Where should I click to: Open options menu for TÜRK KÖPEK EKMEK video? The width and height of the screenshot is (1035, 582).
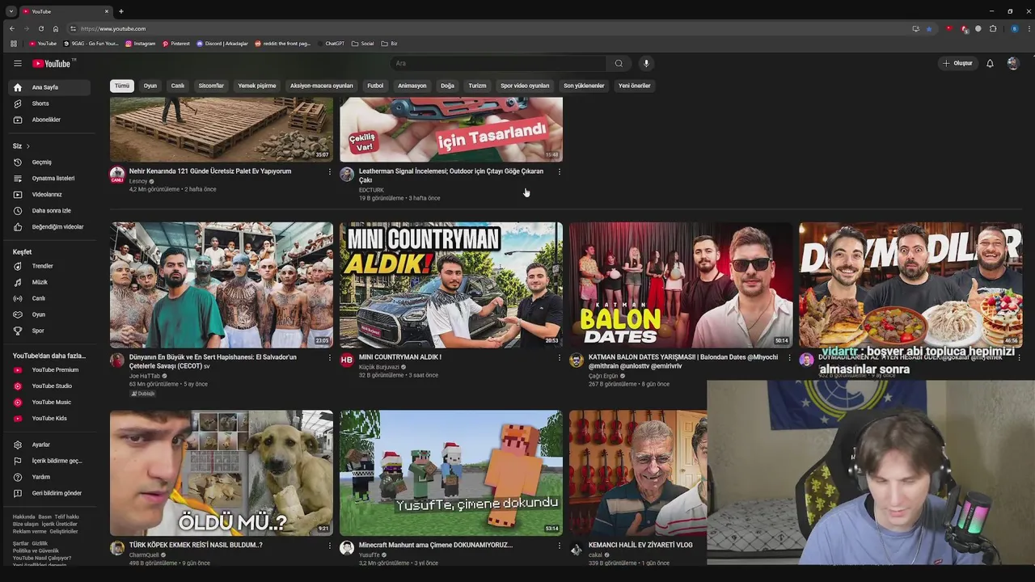(x=329, y=545)
